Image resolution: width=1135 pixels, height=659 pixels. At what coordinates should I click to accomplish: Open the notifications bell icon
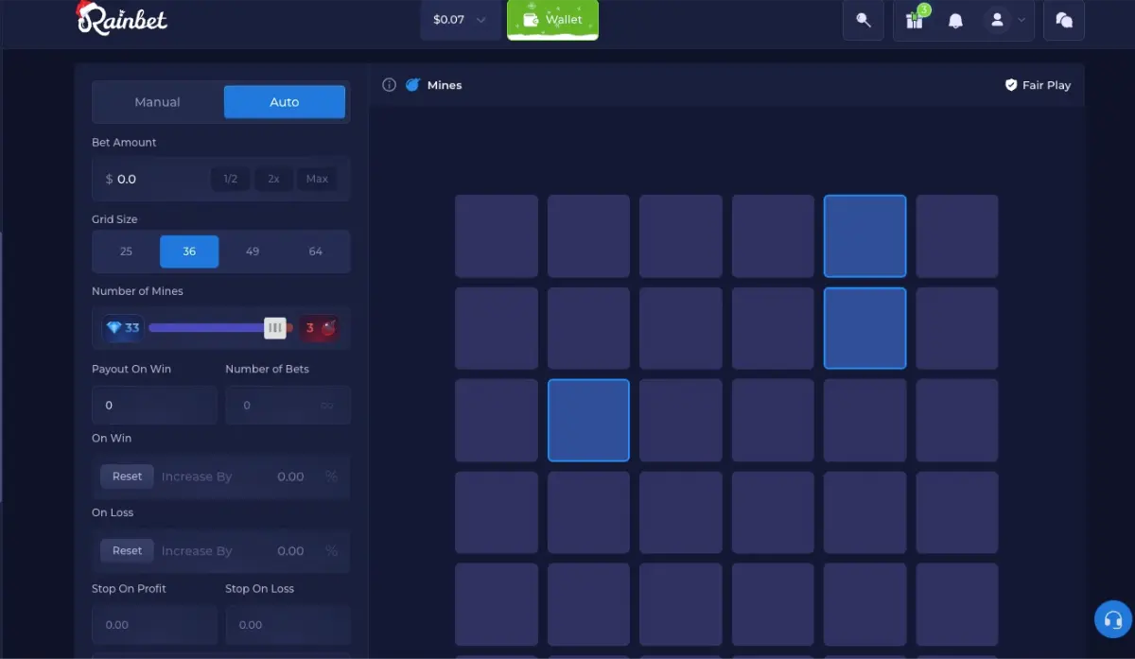(955, 20)
